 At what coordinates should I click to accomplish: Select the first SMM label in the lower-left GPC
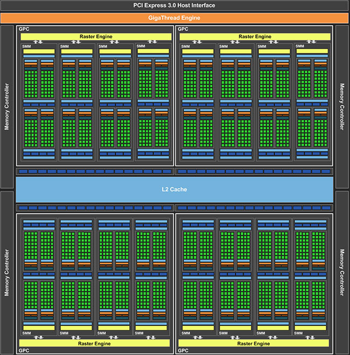point(27,333)
